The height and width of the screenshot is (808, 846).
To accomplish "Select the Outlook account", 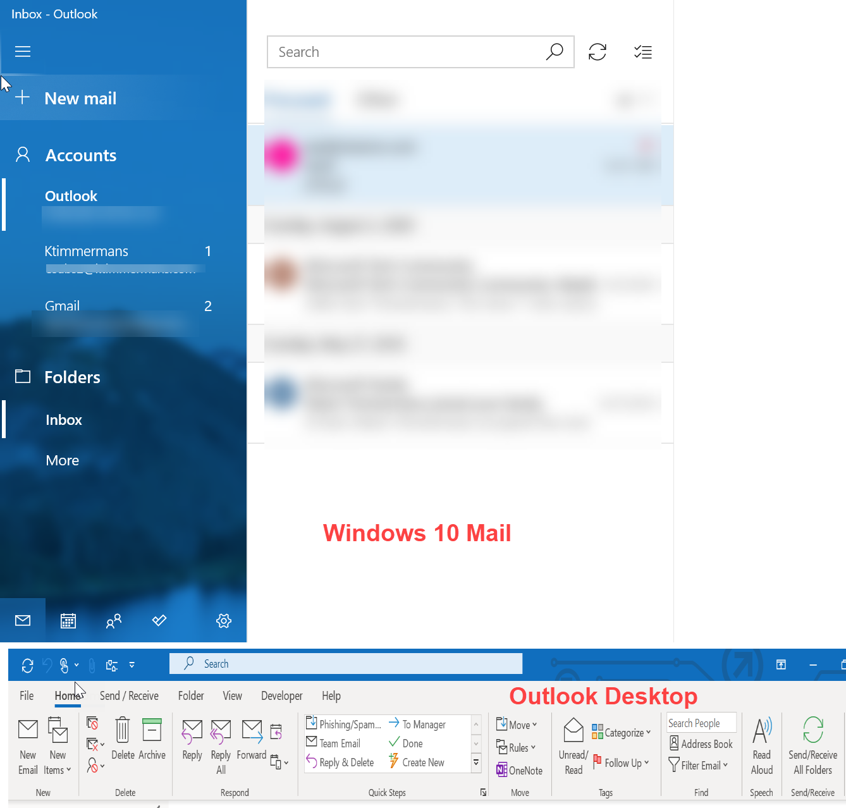I will 123,205.
